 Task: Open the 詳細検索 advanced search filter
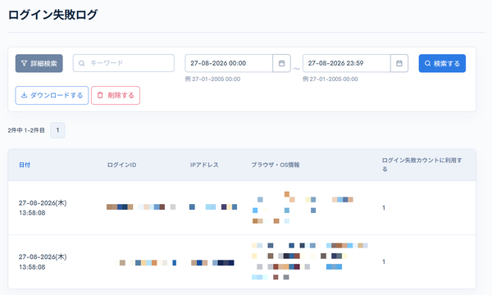pyautogui.click(x=39, y=63)
